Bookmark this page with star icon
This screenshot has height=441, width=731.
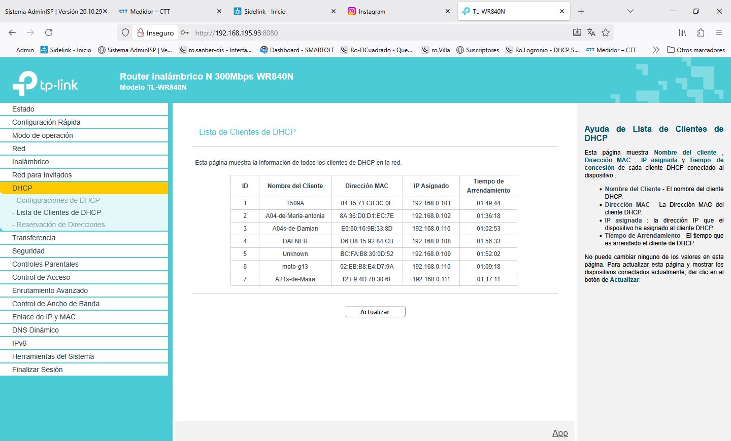pyautogui.click(x=606, y=32)
